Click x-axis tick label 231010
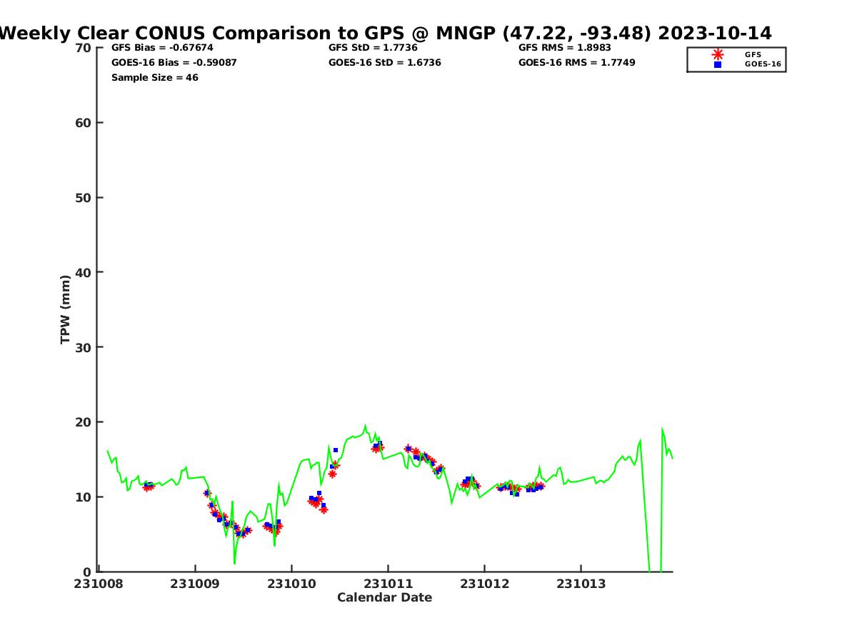 [291, 584]
